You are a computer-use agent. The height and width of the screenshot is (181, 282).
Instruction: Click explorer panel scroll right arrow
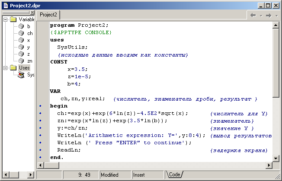(x=31, y=175)
